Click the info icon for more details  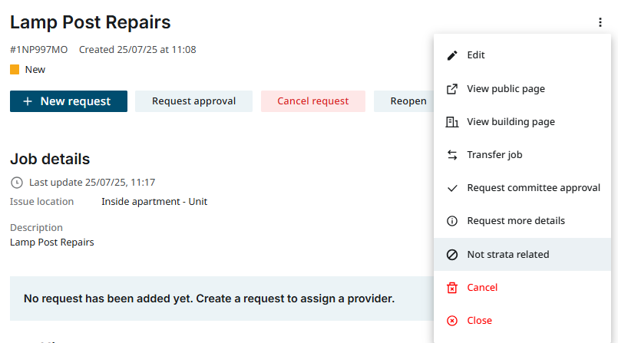click(x=452, y=221)
